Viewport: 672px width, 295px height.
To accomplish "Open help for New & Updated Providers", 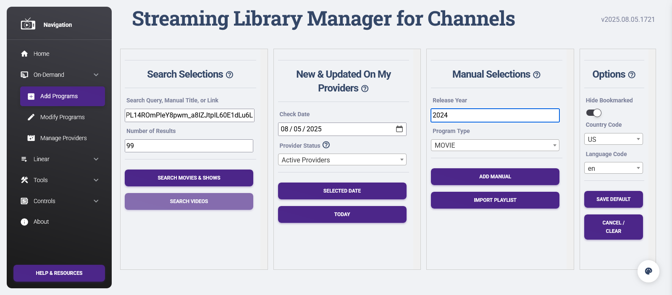I will click(365, 89).
